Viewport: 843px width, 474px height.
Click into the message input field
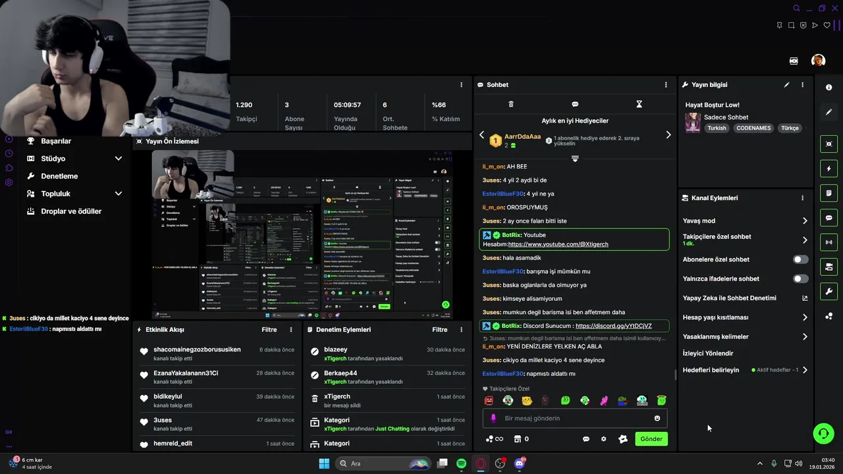coord(575,418)
